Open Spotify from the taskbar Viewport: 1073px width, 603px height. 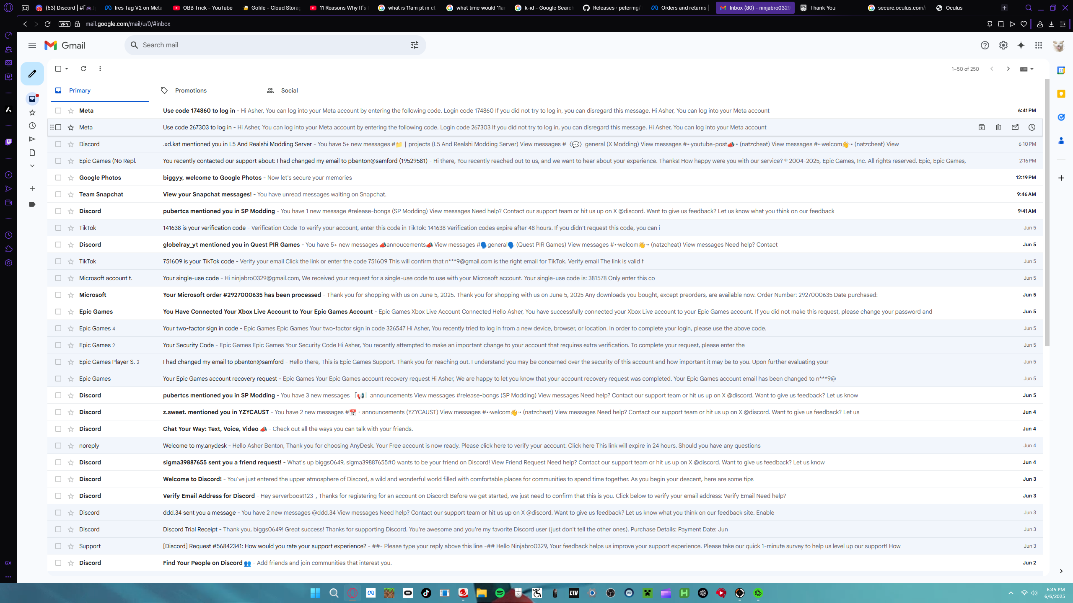(x=500, y=593)
